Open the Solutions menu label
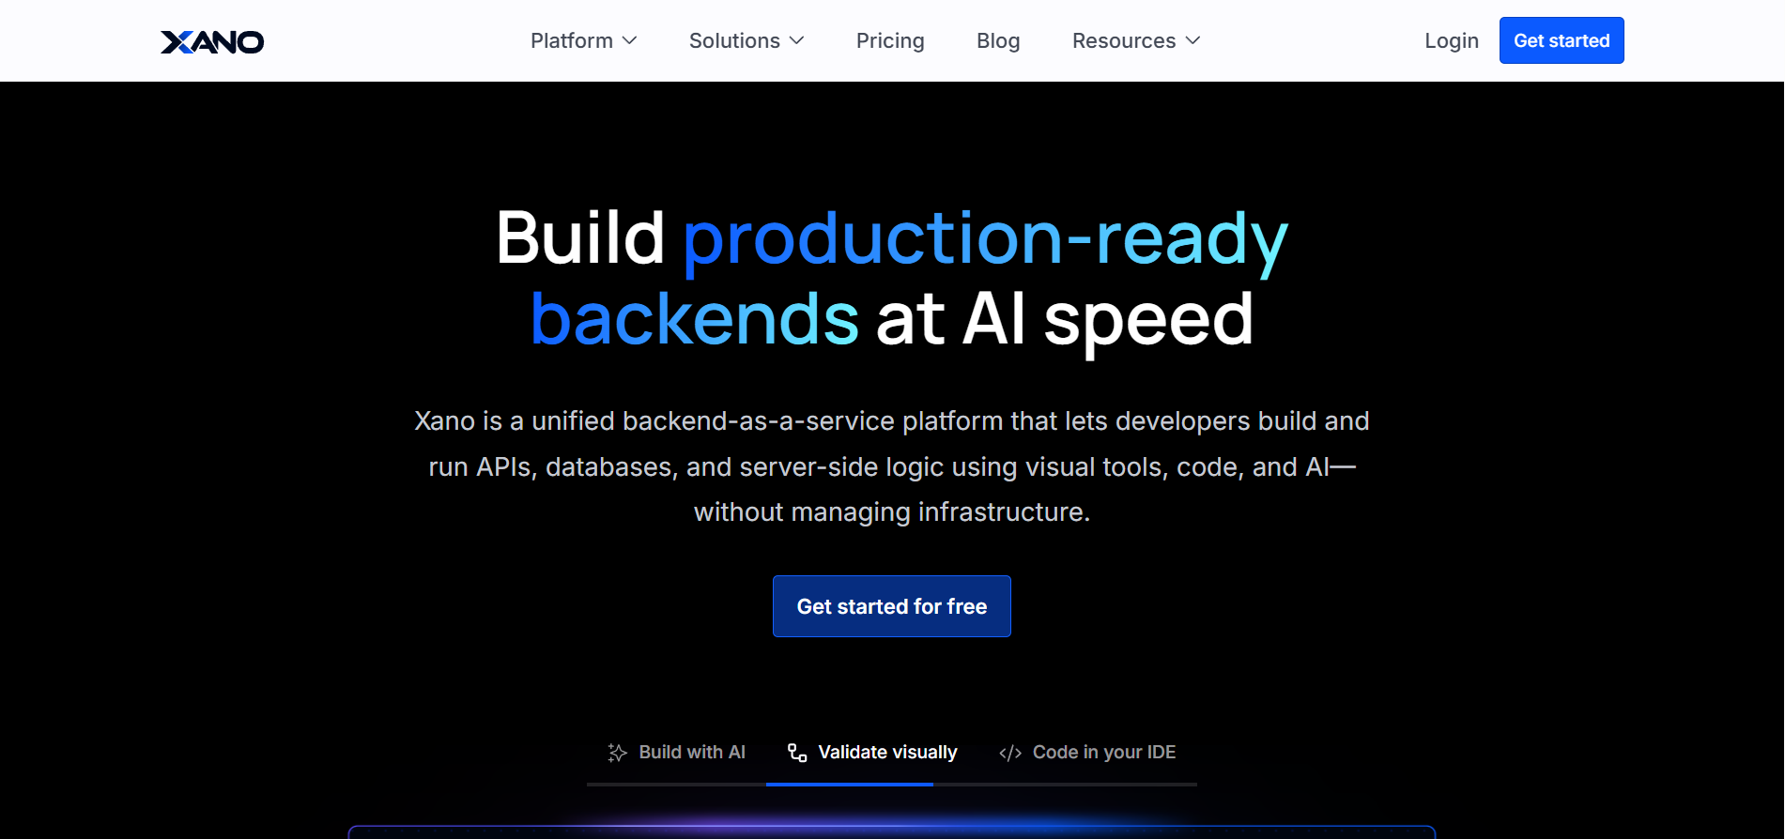The width and height of the screenshot is (1785, 839). point(734,40)
